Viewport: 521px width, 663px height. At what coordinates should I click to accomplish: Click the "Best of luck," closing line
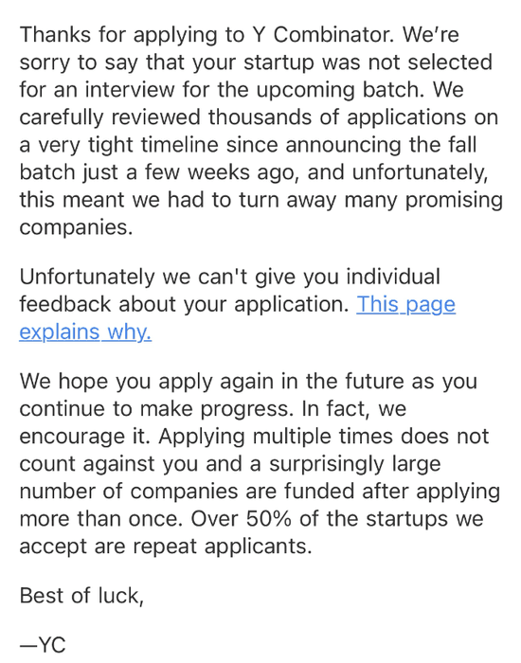point(81,596)
